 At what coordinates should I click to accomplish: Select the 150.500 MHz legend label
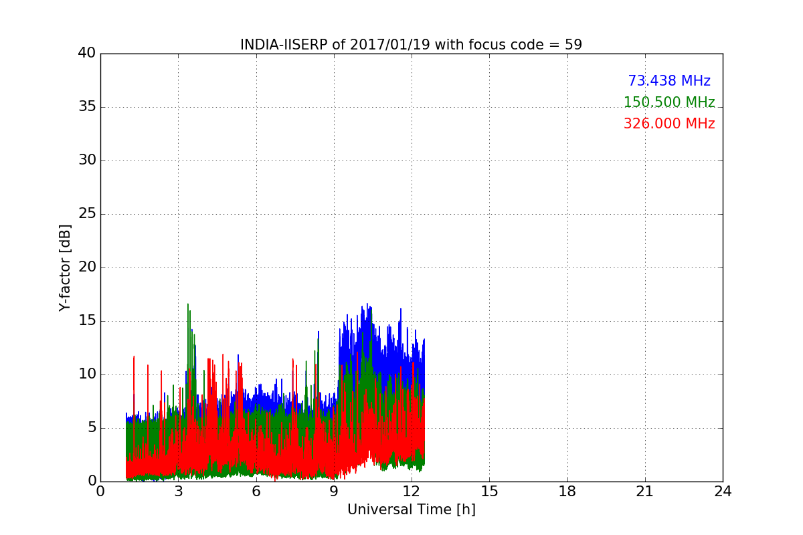coord(669,102)
